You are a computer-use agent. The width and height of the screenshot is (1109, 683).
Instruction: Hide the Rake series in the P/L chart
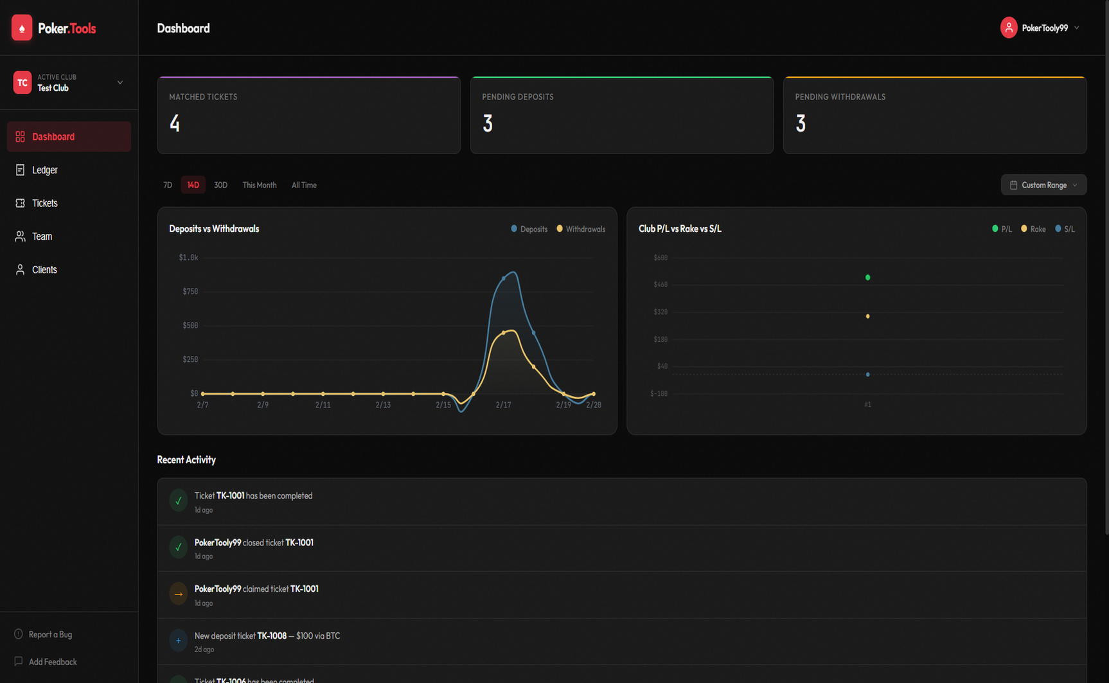pos(1033,229)
